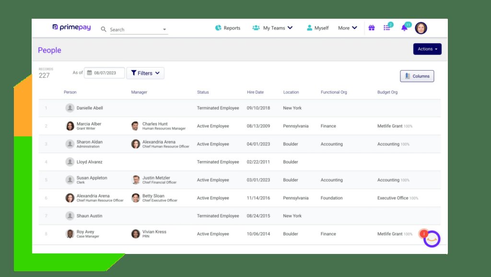Click the search magnifier icon
Screen dimensions: 491x277
104,29
